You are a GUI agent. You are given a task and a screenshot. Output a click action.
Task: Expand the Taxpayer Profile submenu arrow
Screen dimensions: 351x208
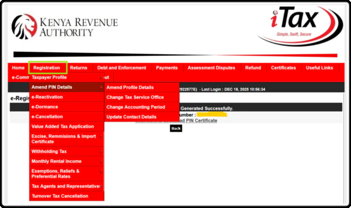[101, 78]
